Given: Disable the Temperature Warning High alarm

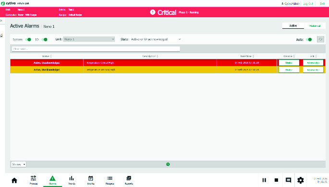Looking at the screenshot, I should pyautogui.click(x=289, y=70).
